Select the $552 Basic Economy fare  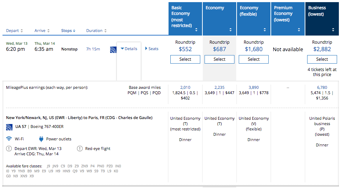(x=185, y=59)
